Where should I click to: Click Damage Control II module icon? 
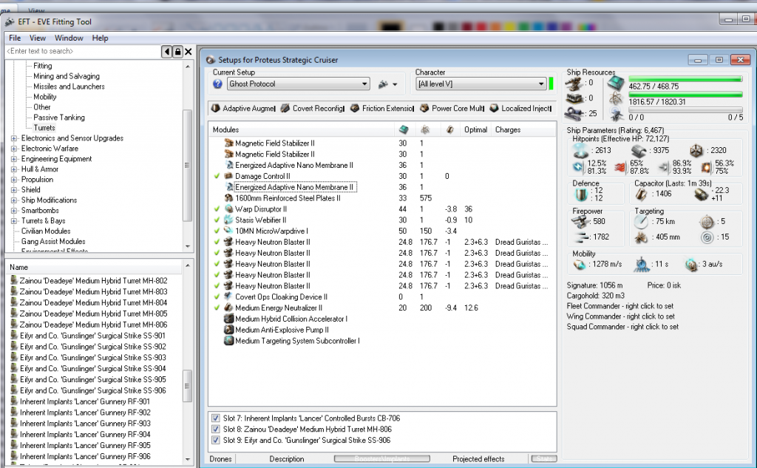click(x=229, y=176)
